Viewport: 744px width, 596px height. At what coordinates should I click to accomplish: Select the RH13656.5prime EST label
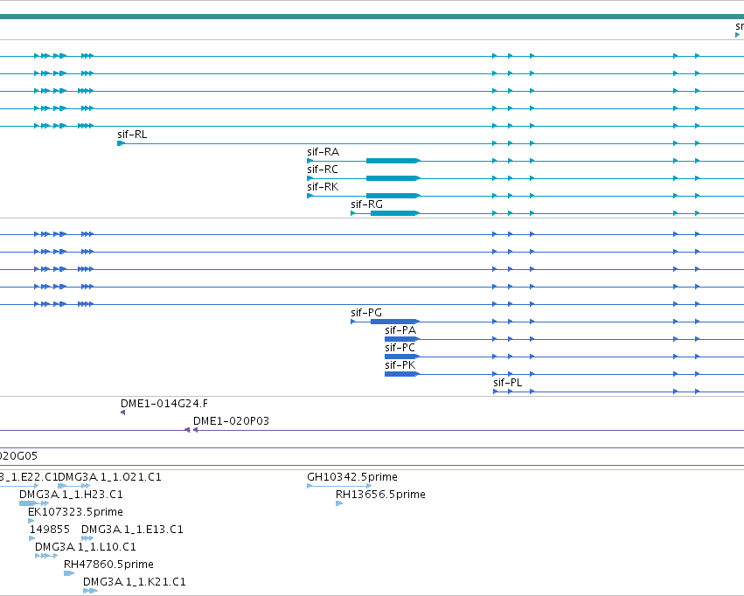tap(380, 495)
